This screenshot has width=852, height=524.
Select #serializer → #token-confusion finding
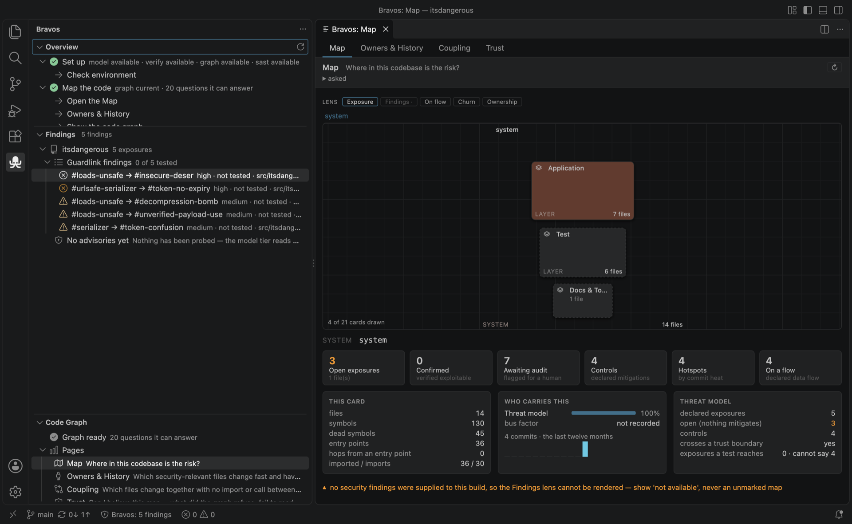[170, 227]
